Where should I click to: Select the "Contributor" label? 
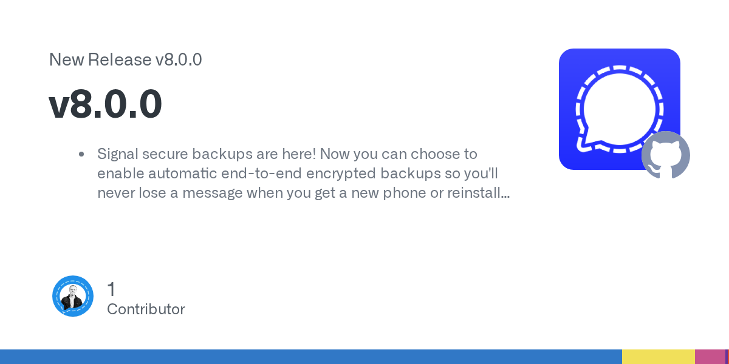[146, 309]
